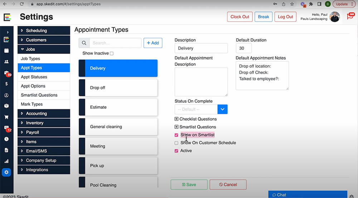Open the dollar sign icon in sidebar
Viewport: 358px width, 198px height.
6,84
